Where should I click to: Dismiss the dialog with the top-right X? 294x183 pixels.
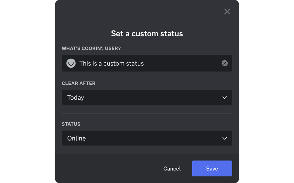227,11
